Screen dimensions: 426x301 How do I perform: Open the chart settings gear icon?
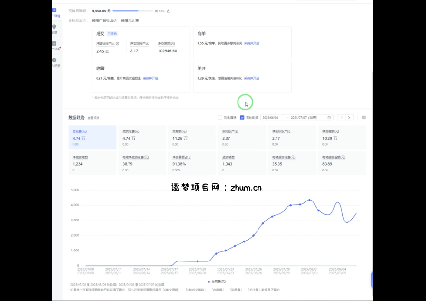[364, 117]
